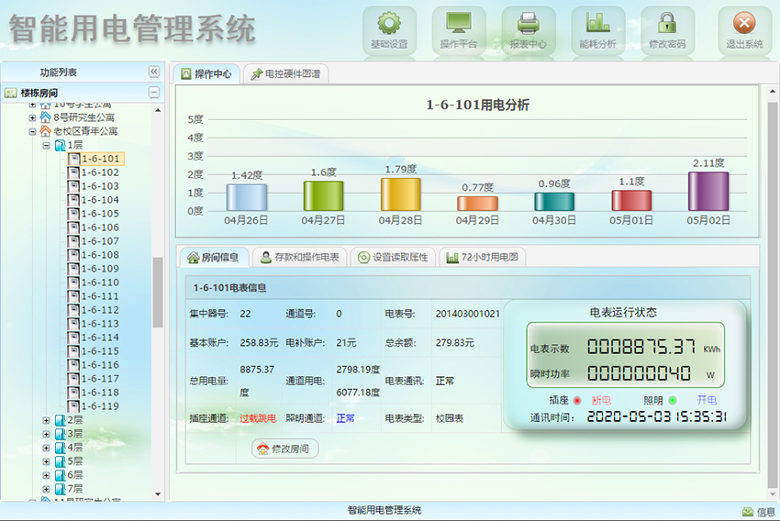This screenshot has height=521, width=780.
Task: Open the 存款和操作电表 tab
Action: click(299, 258)
